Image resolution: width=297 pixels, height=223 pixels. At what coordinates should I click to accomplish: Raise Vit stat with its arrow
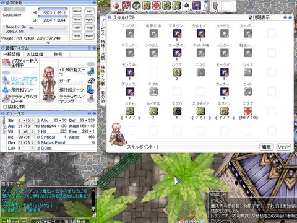(x=32, y=131)
